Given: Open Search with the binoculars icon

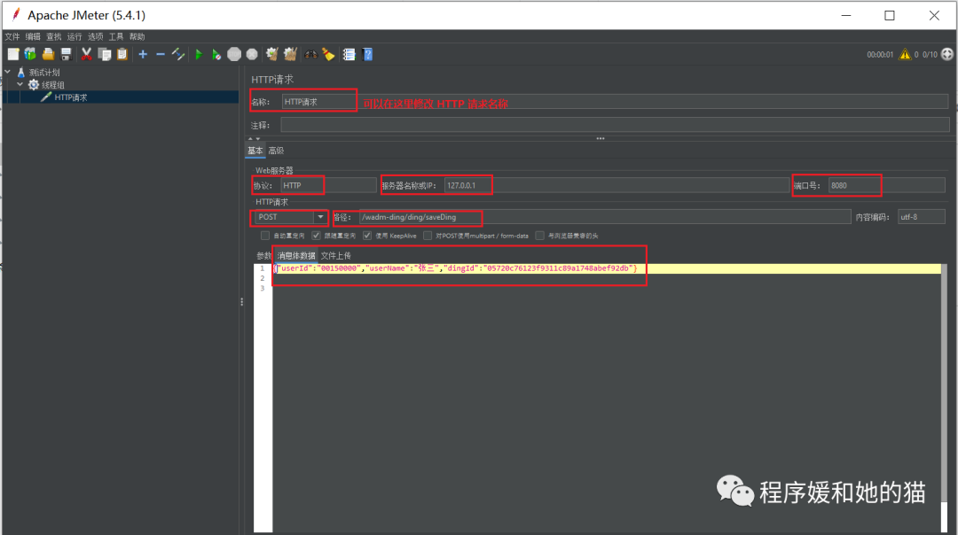Looking at the screenshot, I should click(x=311, y=54).
